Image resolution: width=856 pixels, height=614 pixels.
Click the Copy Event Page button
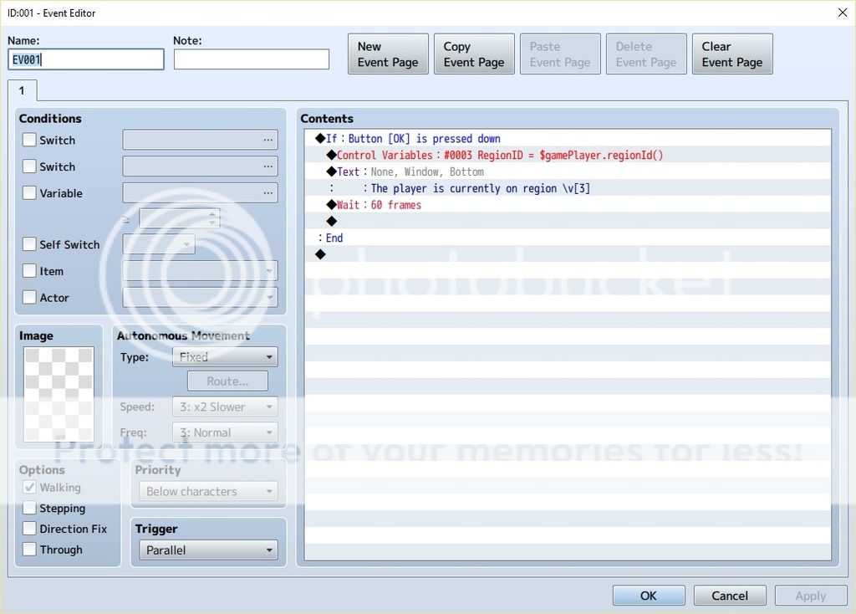[x=474, y=54]
